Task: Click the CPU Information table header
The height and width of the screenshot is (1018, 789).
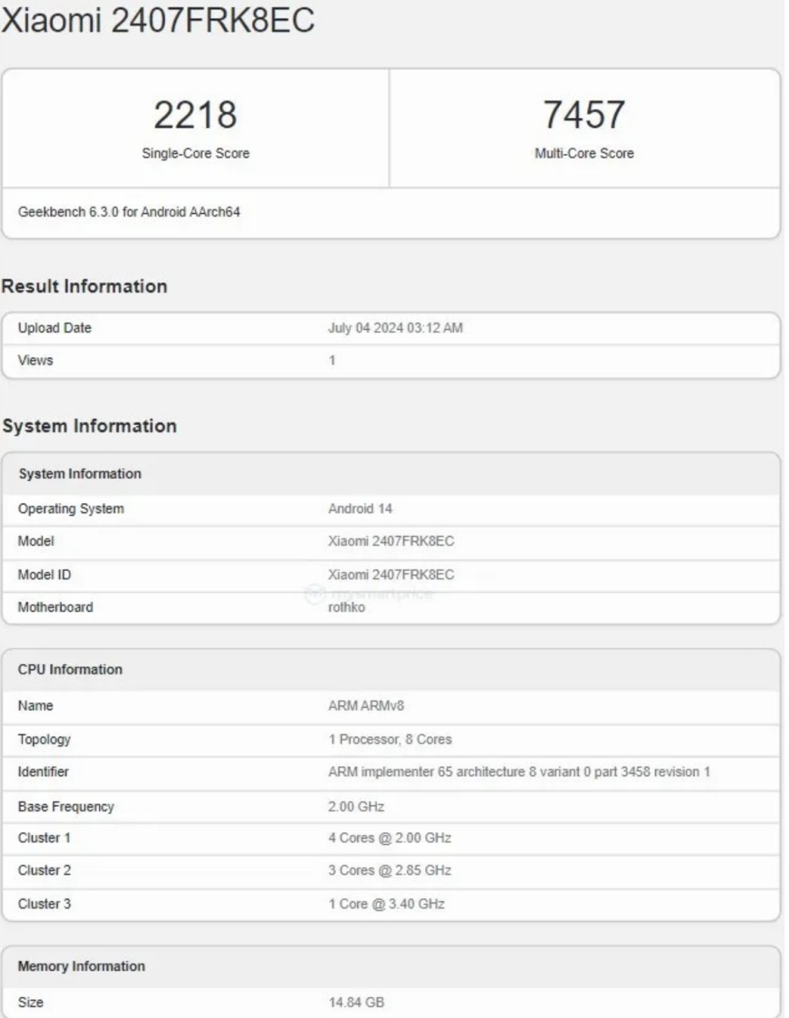Action: pos(70,669)
